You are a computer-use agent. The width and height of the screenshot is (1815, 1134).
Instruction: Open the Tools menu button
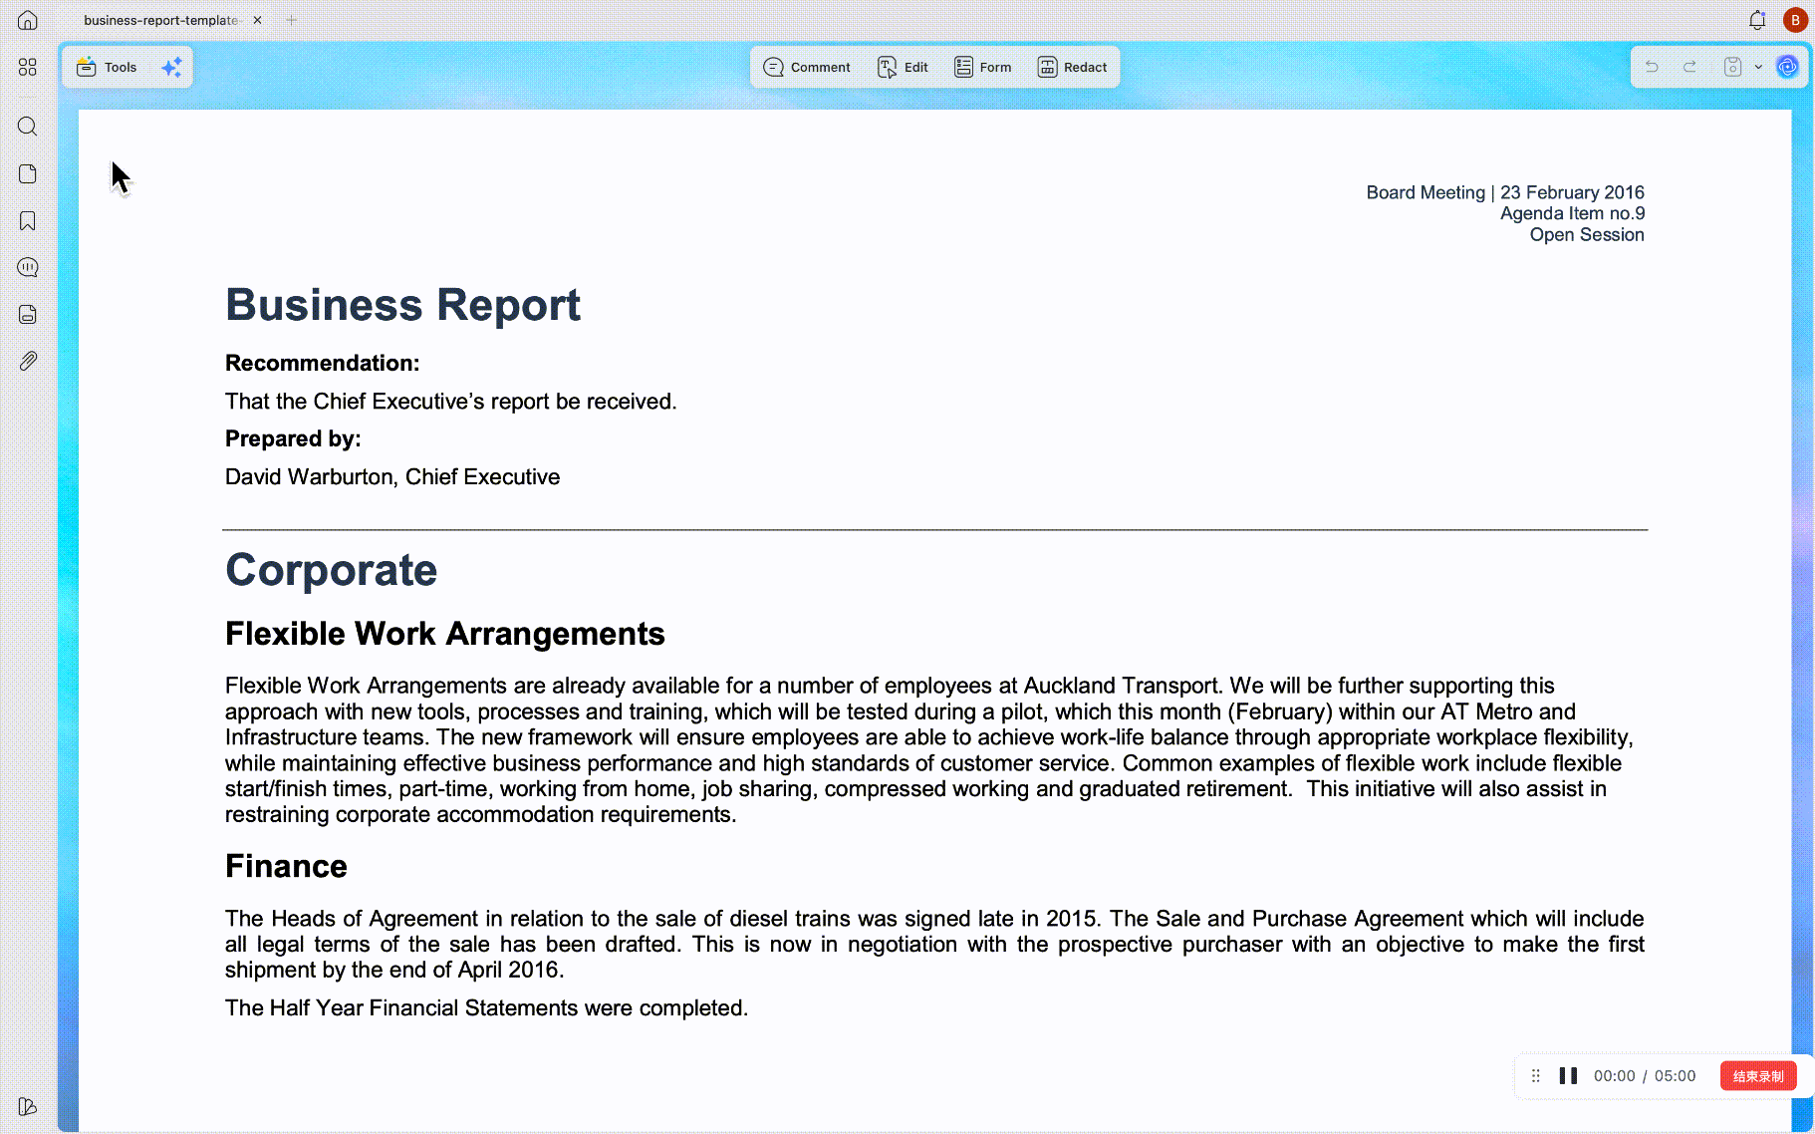107,67
